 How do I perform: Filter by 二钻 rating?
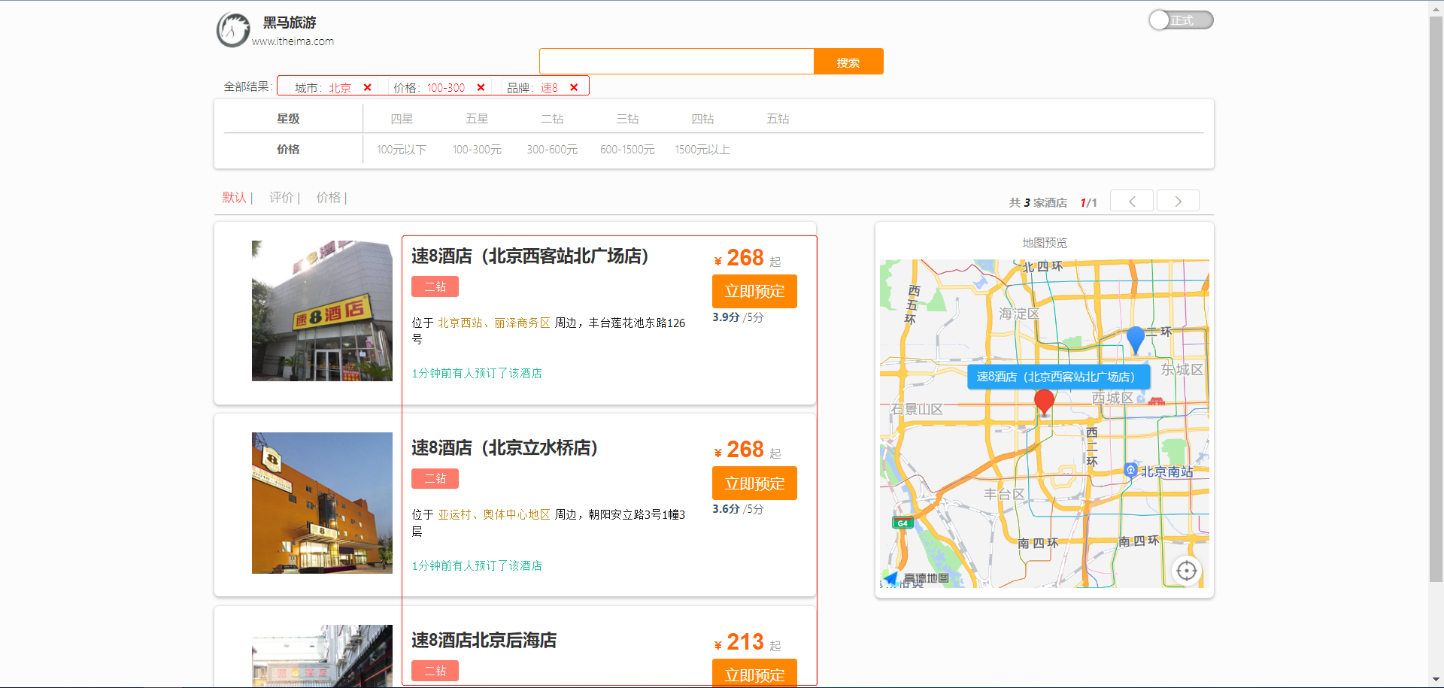pyautogui.click(x=552, y=119)
